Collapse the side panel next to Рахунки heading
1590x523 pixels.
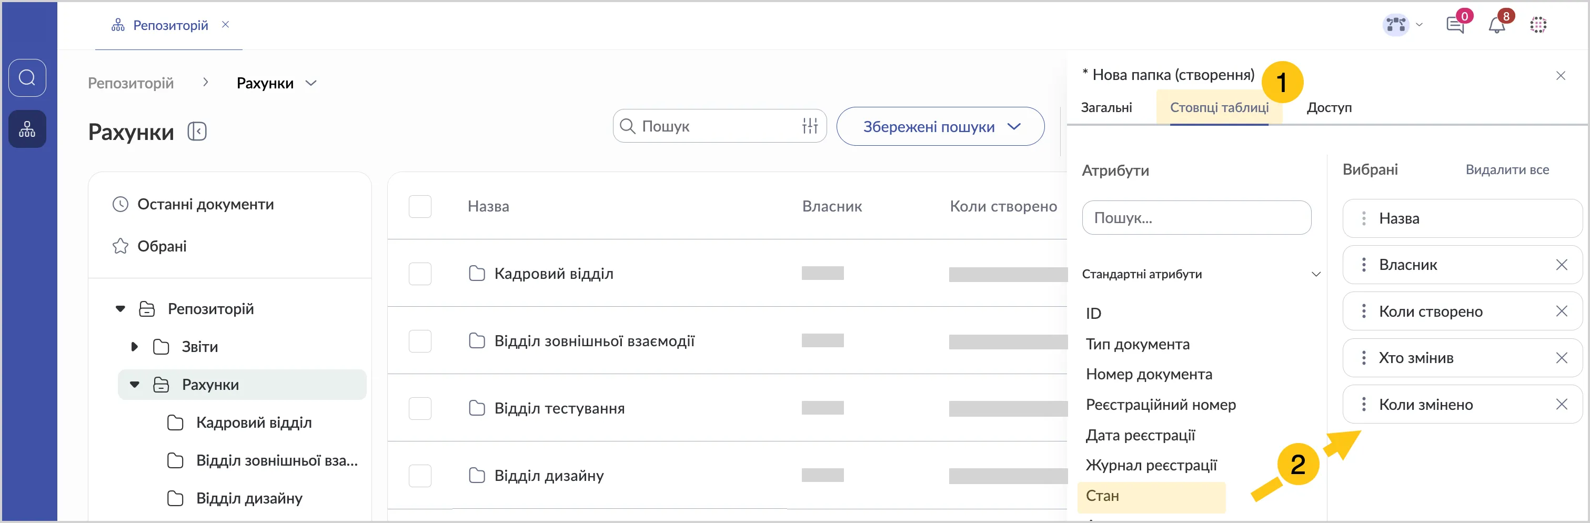[197, 132]
